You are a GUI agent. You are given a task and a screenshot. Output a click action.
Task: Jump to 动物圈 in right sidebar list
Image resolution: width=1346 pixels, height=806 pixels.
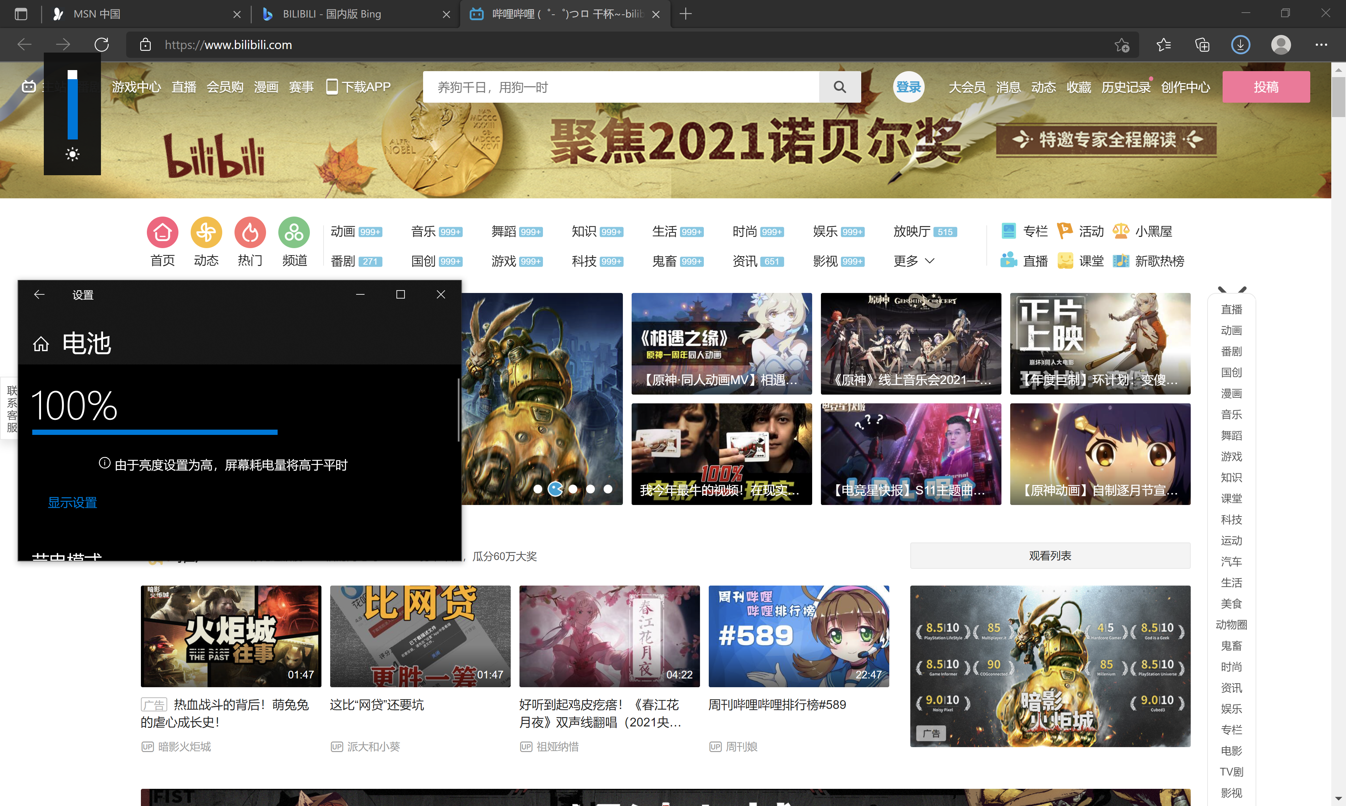click(x=1231, y=624)
